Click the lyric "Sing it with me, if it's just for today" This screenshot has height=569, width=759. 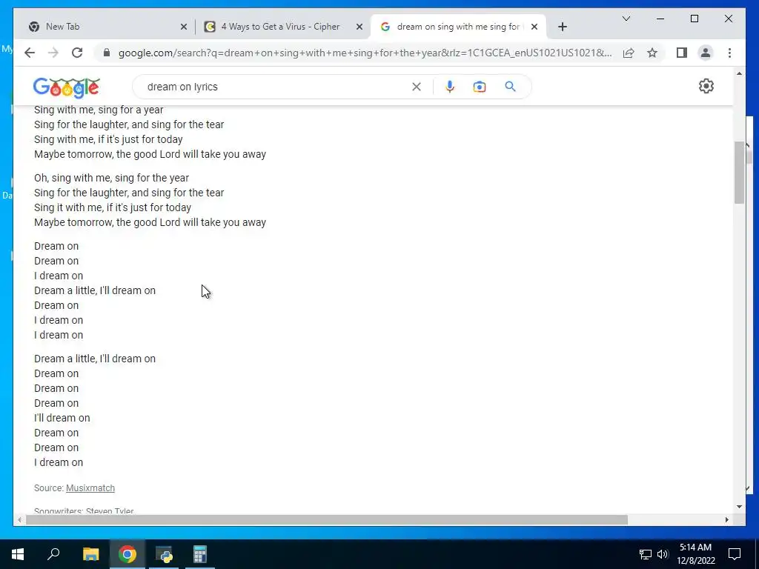[x=113, y=207]
